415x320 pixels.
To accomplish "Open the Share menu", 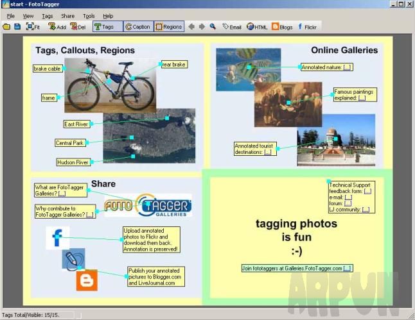I will [x=67, y=16].
